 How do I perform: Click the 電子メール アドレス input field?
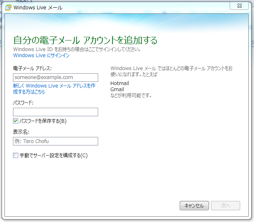[56, 77]
